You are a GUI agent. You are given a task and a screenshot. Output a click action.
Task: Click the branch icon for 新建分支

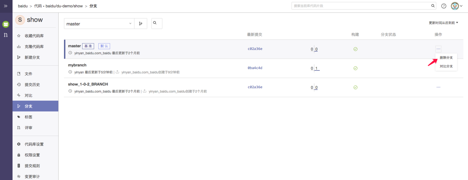click(x=19, y=57)
